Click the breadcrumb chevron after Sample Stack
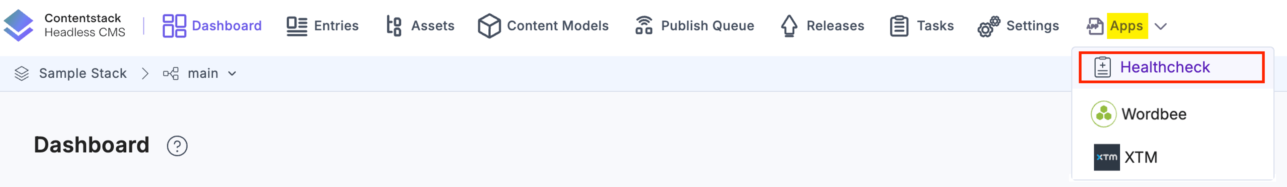This screenshot has height=187, width=1287. [x=145, y=74]
